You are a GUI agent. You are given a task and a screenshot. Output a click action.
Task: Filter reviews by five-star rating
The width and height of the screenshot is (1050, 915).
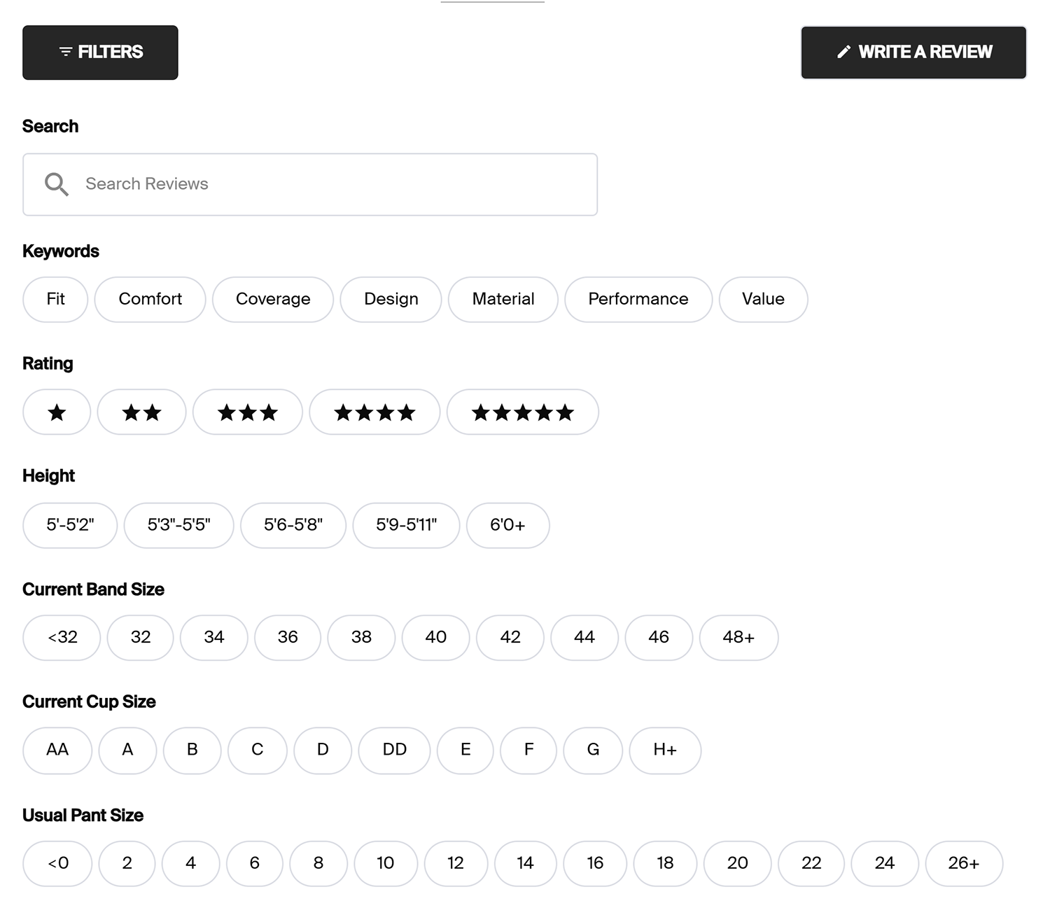523,412
